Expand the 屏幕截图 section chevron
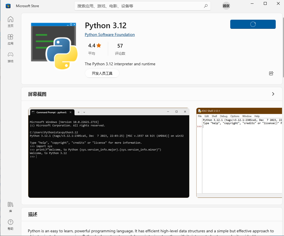 pos(273,94)
